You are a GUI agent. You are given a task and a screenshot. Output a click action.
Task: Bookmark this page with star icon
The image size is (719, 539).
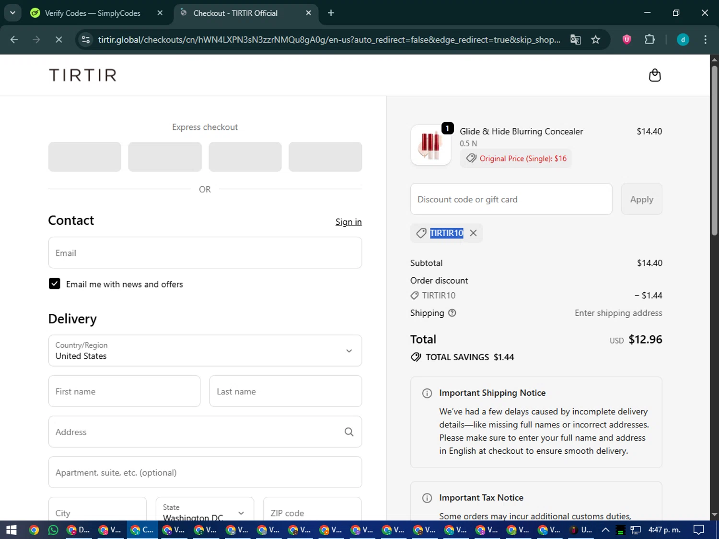[595, 39]
